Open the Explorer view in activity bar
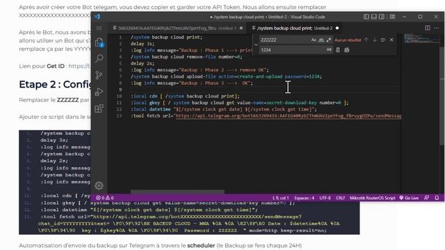Screen dimensions: 445x250 (99, 43)
